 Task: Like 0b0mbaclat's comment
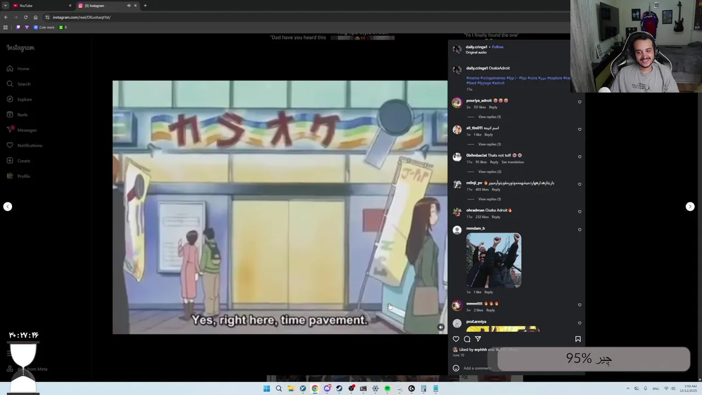pyautogui.click(x=579, y=157)
